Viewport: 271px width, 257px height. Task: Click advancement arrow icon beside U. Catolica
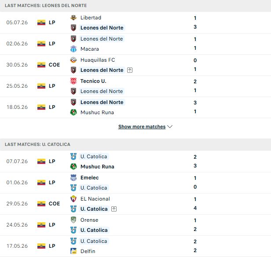pyautogui.click(x=114, y=209)
